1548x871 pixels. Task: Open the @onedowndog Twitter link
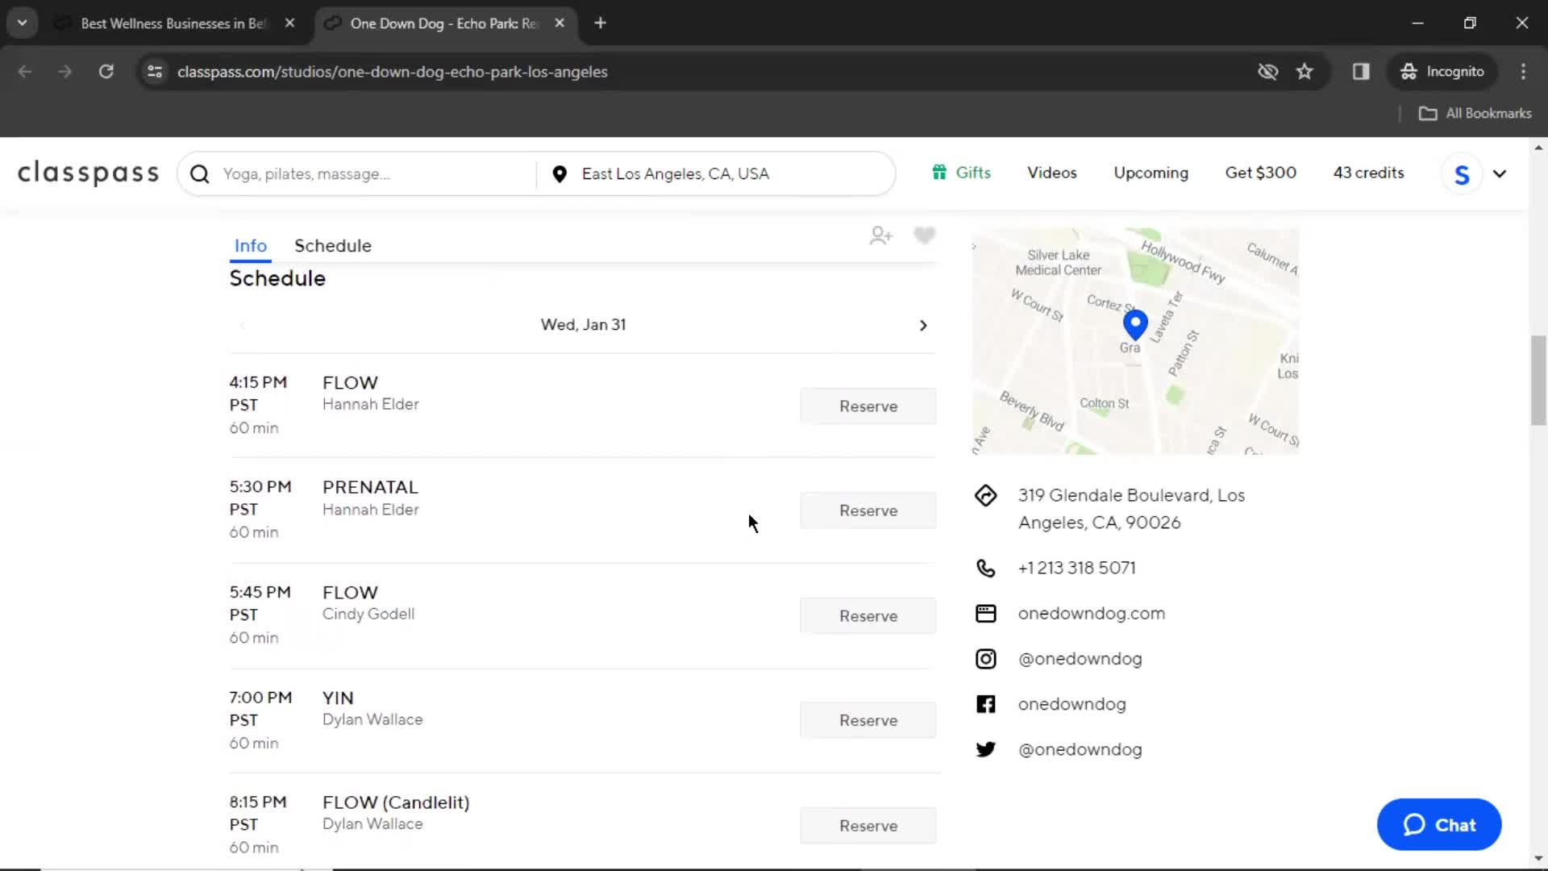(x=1080, y=749)
